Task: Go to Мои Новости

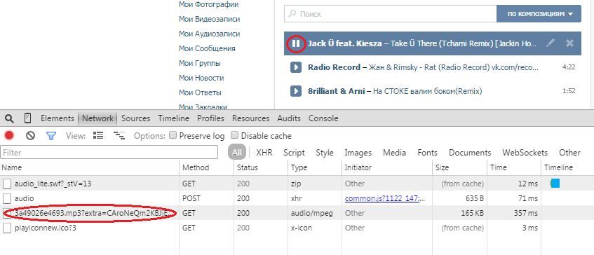Action: [201, 78]
